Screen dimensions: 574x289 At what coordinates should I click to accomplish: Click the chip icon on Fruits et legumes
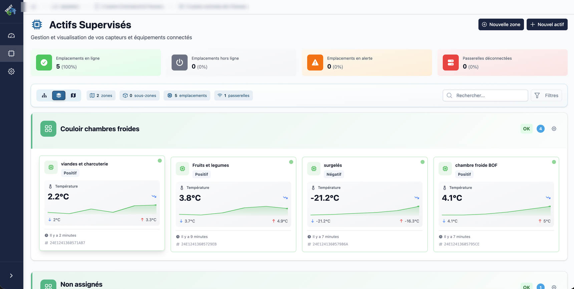click(183, 169)
